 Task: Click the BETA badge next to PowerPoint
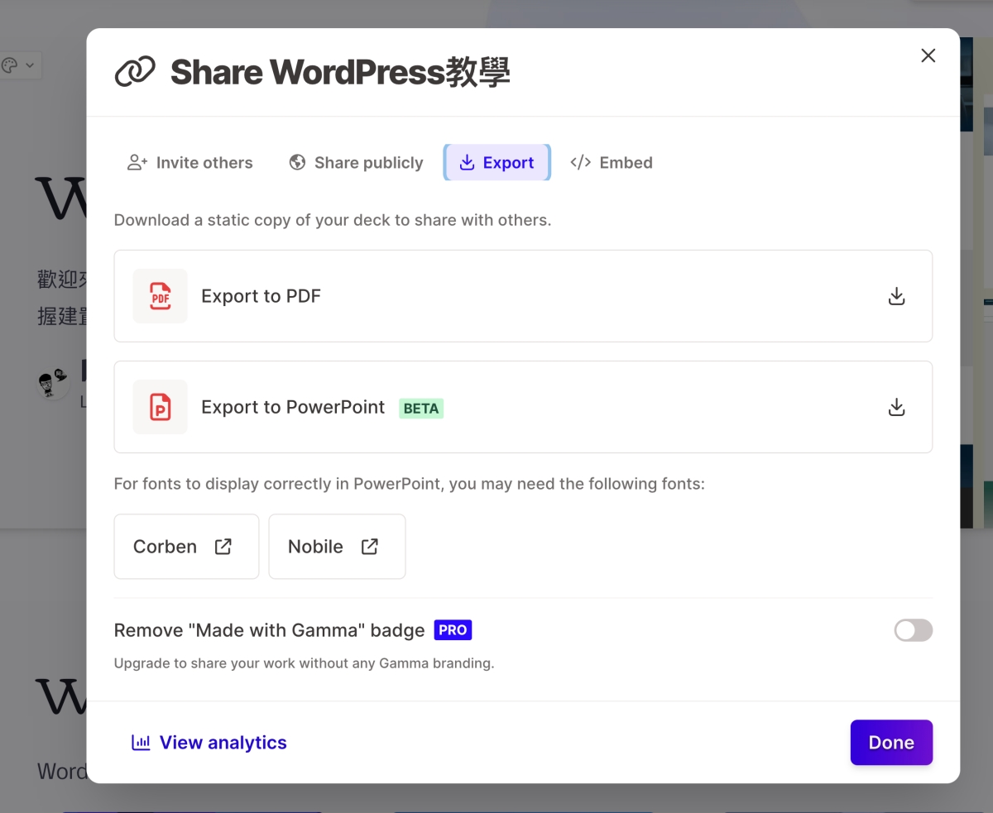coord(421,409)
